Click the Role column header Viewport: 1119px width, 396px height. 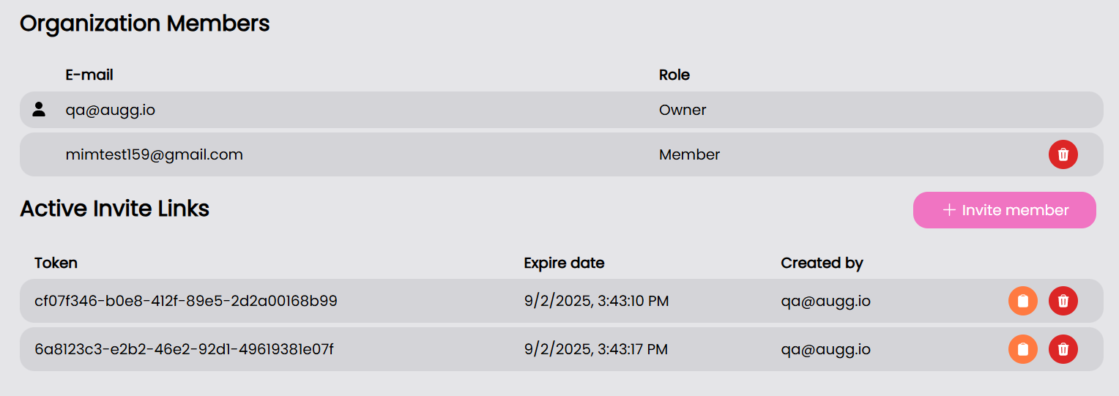[674, 75]
